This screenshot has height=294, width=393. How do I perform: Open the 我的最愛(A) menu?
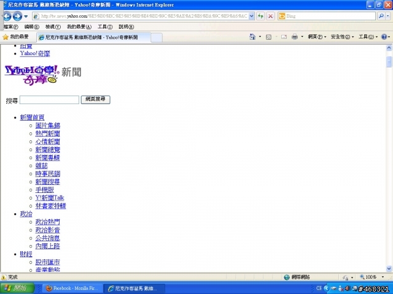tap(79, 26)
